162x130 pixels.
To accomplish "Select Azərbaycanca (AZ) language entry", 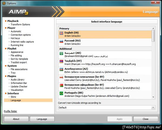I will 105,71.
